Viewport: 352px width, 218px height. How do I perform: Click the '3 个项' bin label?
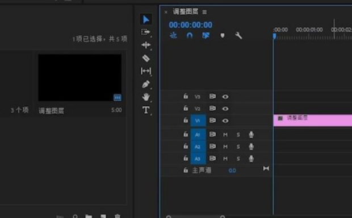20,110
